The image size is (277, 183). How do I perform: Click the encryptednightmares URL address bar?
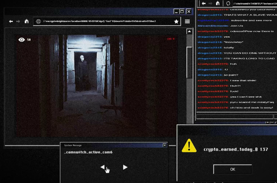click(x=107, y=21)
